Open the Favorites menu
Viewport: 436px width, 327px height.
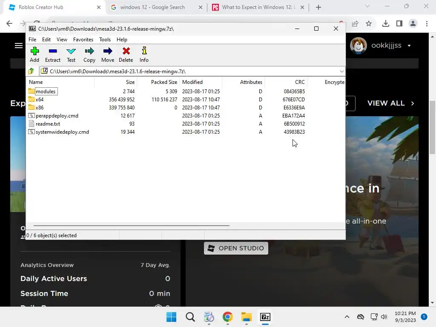(x=83, y=40)
